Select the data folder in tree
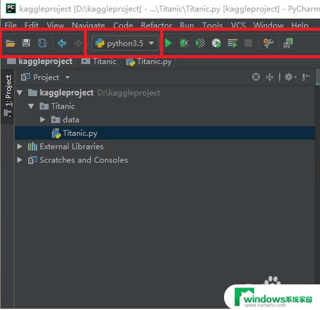 (65, 120)
